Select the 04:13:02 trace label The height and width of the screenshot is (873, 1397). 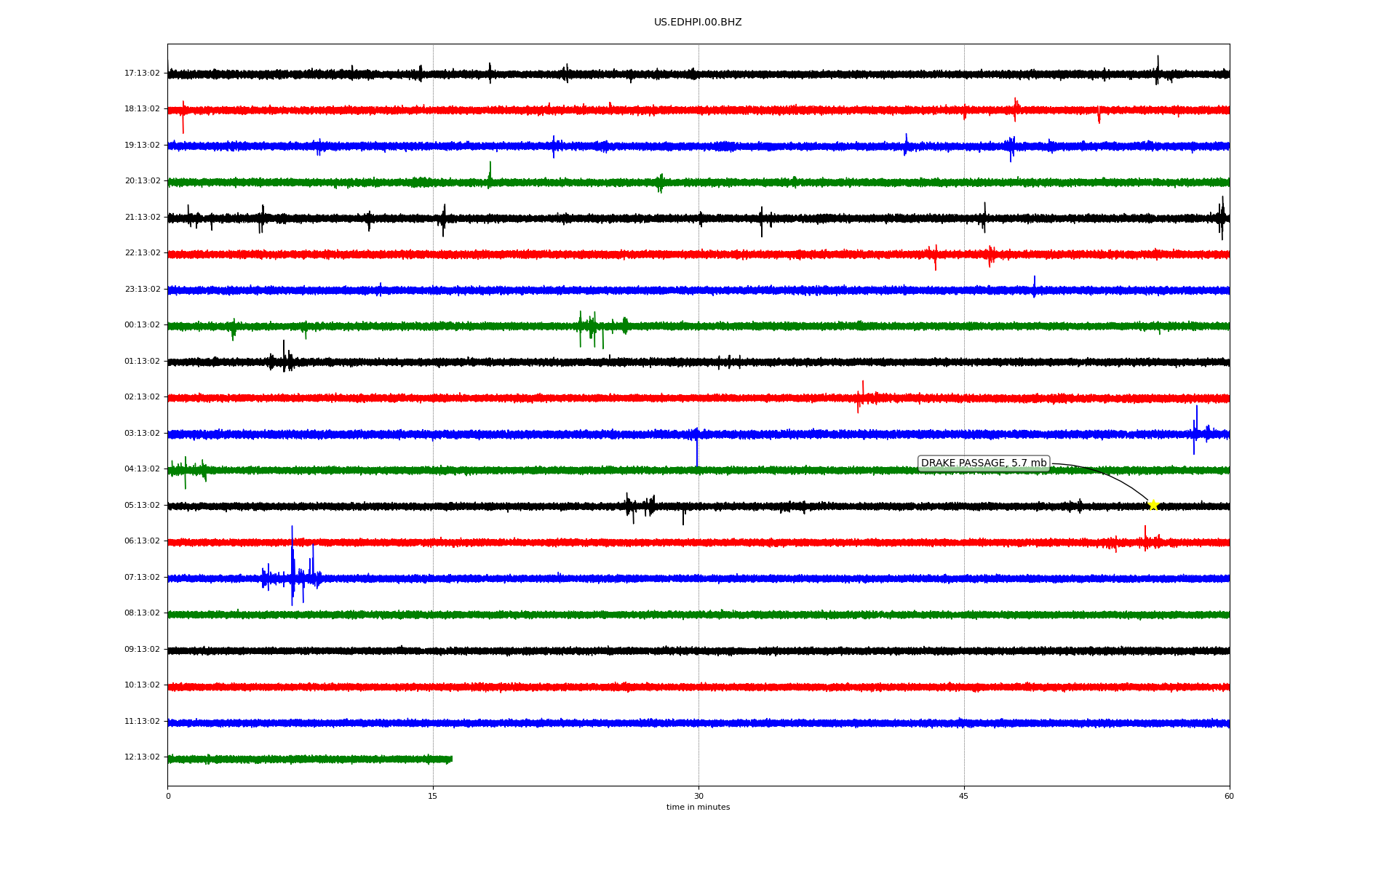[142, 469]
